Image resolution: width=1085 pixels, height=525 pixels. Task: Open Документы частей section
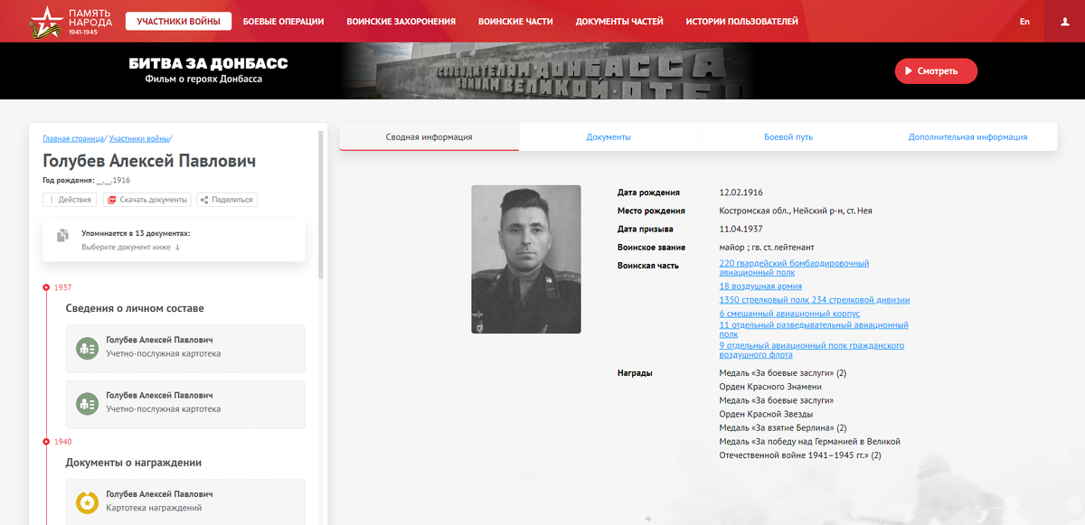pyautogui.click(x=619, y=22)
